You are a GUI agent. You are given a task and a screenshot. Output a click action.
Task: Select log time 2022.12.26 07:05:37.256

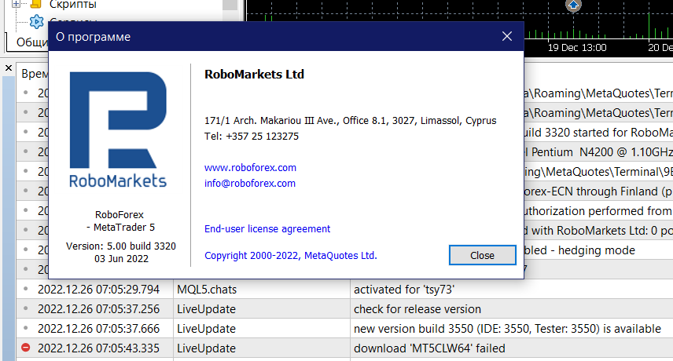pos(99,309)
